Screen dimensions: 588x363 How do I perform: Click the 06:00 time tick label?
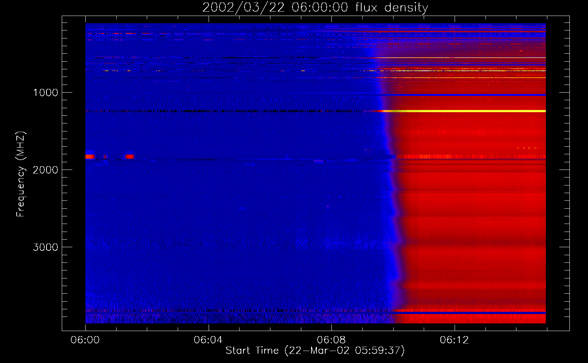[x=85, y=340]
